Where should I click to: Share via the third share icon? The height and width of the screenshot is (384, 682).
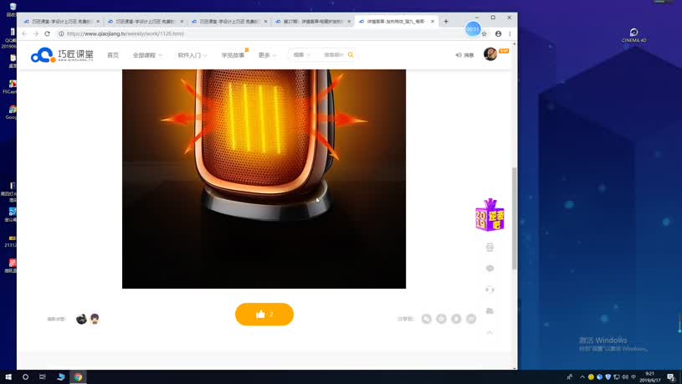tap(456, 319)
